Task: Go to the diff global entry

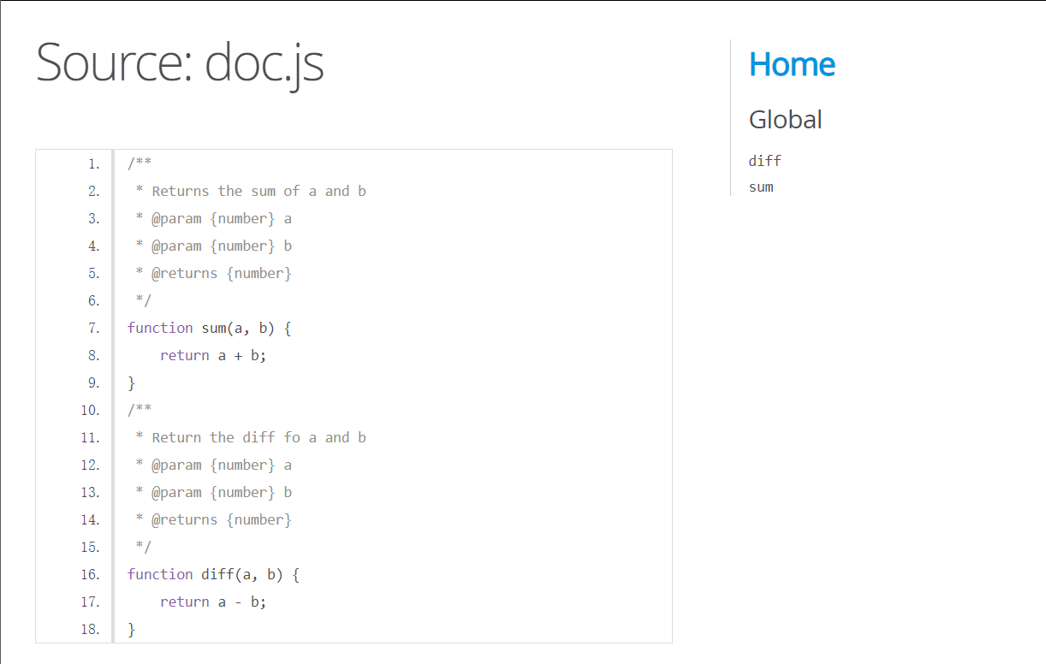Action: (764, 161)
